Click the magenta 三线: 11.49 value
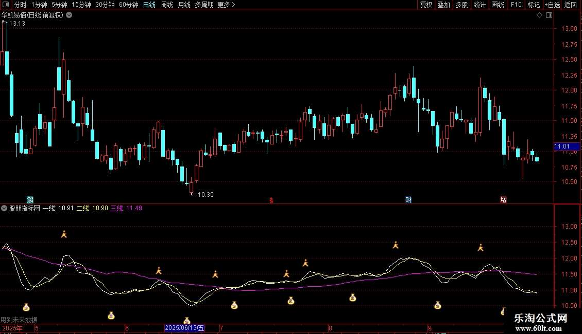The image size is (582, 334). tap(127, 208)
